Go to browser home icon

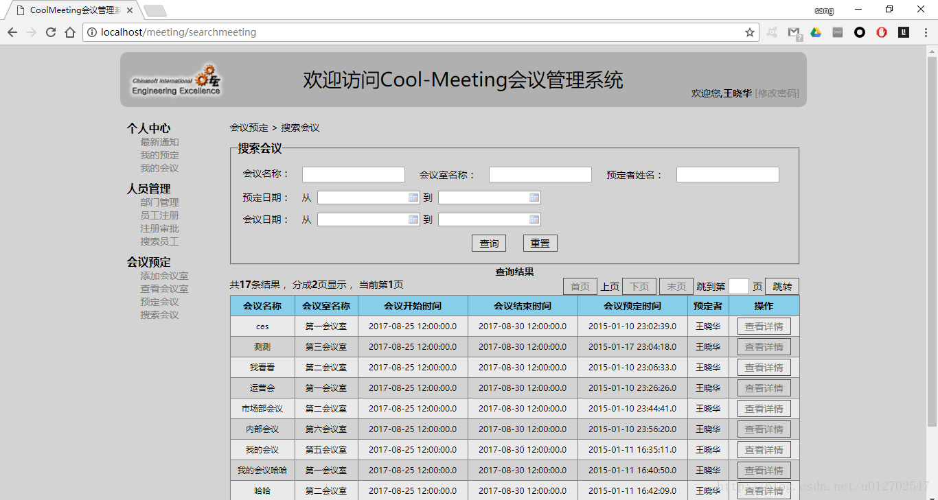(70, 32)
